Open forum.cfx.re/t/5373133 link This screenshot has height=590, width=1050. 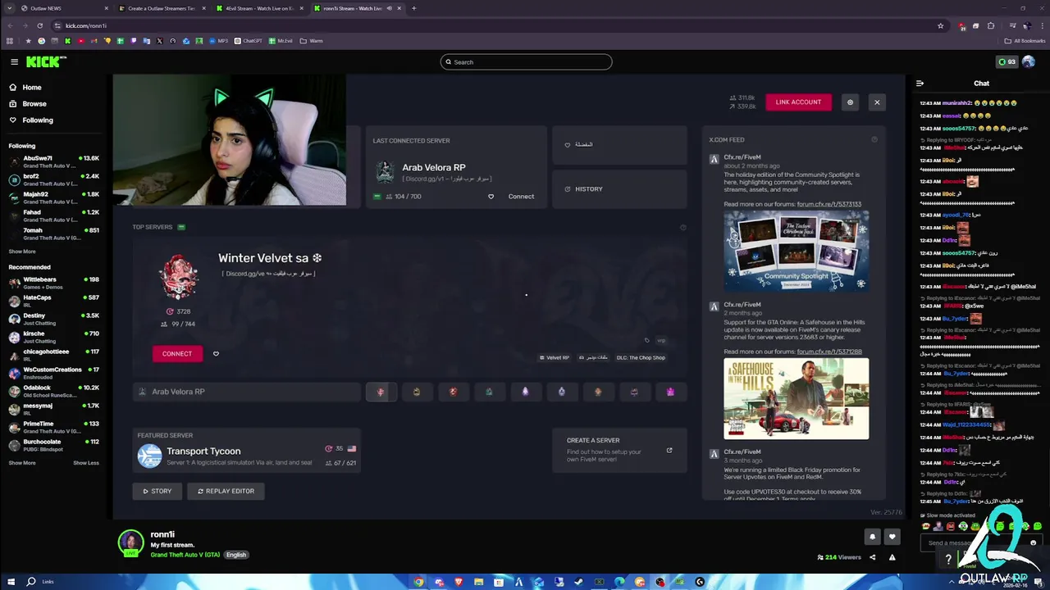pos(829,204)
